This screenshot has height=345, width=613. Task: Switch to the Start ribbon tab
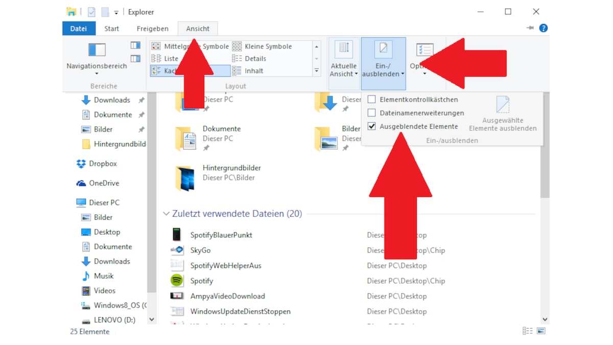click(111, 29)
